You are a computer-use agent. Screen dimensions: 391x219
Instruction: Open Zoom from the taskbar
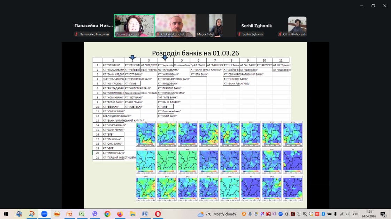tap(44, 214)
